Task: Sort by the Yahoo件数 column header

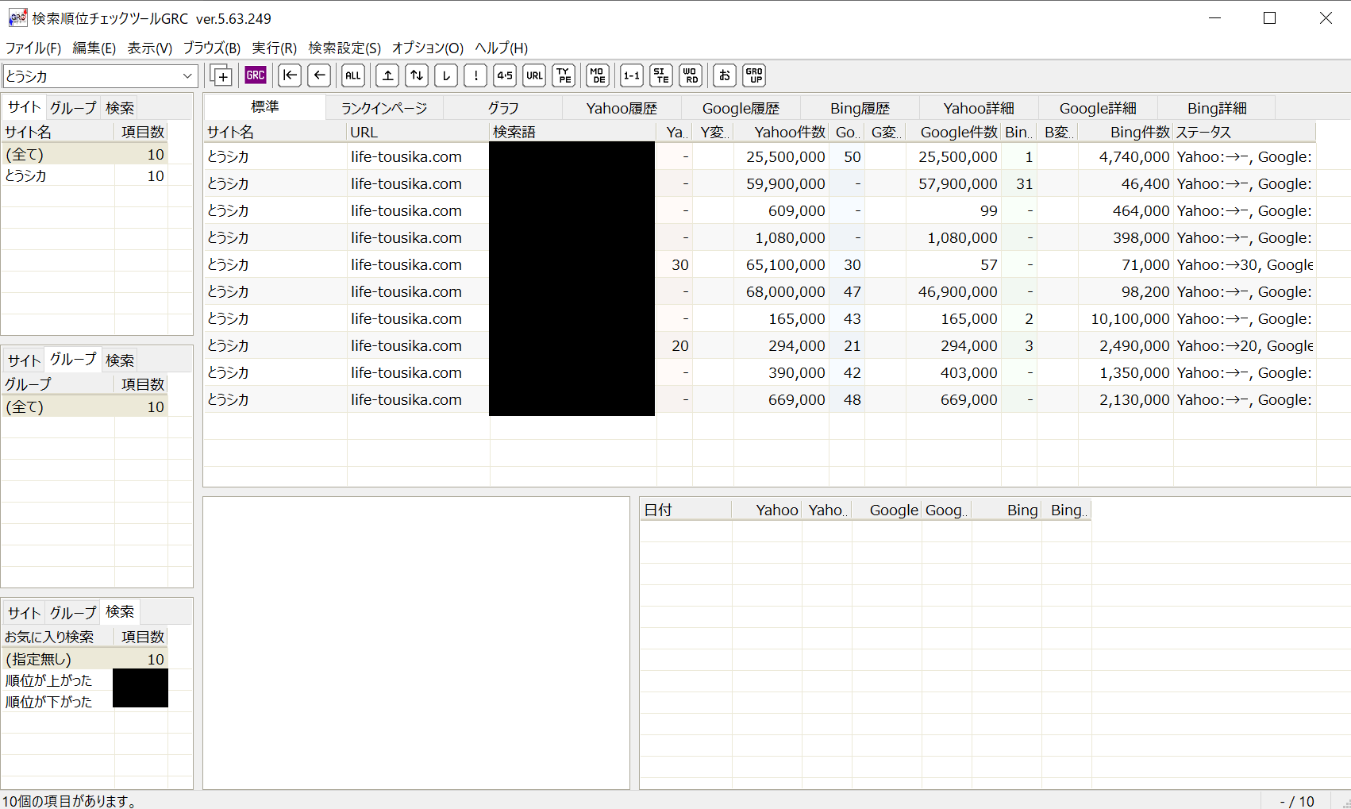Action: coord(789,132)
